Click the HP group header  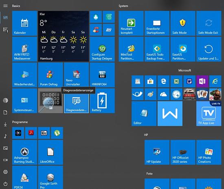pyautogui.click(x=146, y=135)
